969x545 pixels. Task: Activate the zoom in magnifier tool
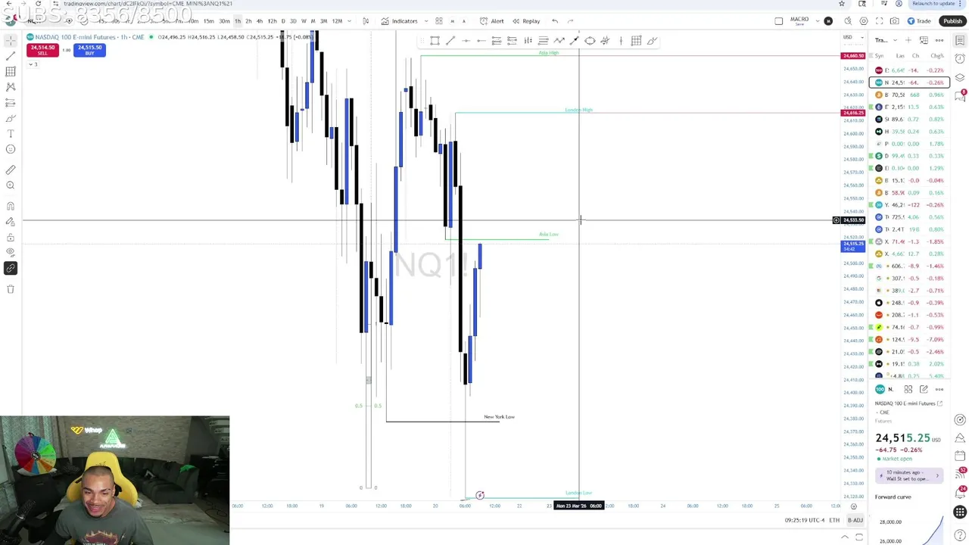(x=11, y=185)
